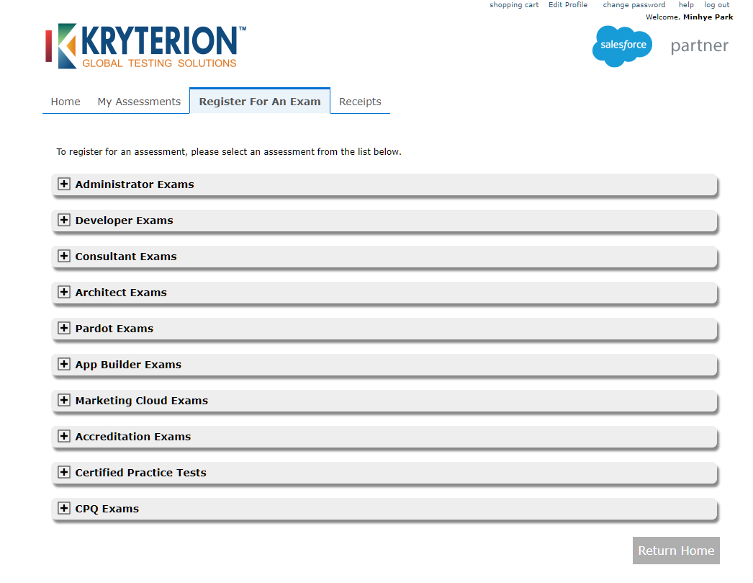
Task: Click the Marketing Cloud Exams heading text
Action: click(142, 401)
